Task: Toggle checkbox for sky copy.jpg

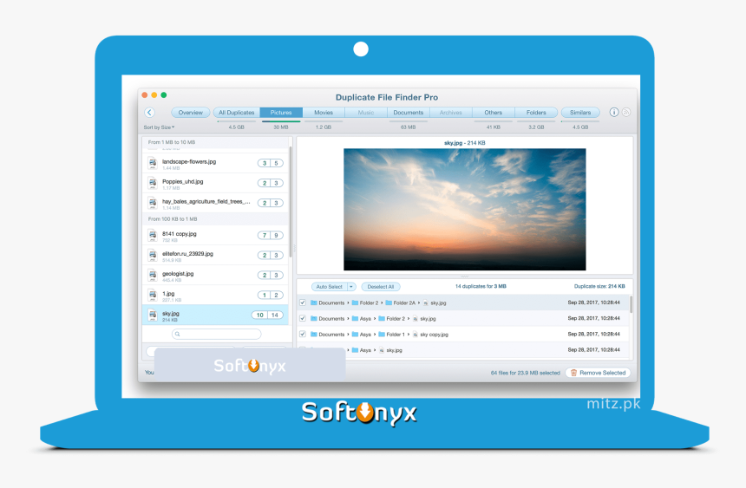Action: (x=303, y=334)
